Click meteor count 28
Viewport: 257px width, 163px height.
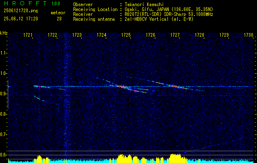tap(59, 19)
